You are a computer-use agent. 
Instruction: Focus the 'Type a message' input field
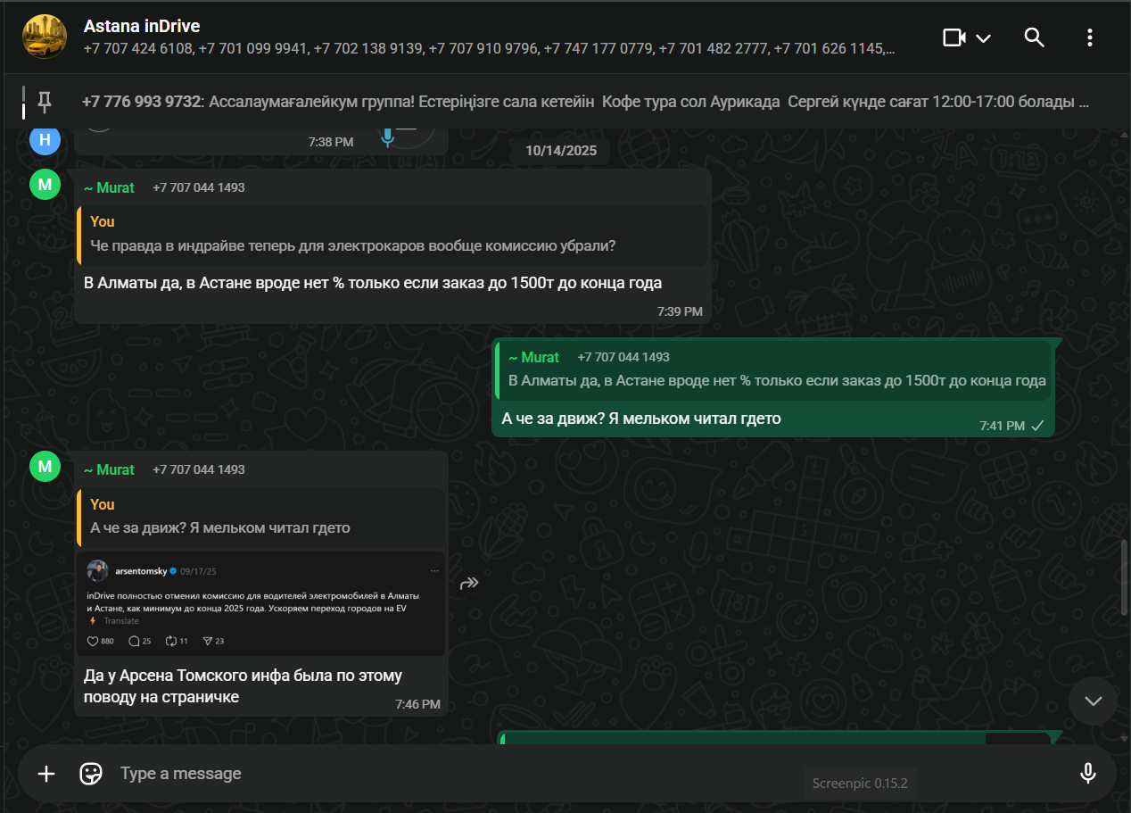click(x=589, y=774)
